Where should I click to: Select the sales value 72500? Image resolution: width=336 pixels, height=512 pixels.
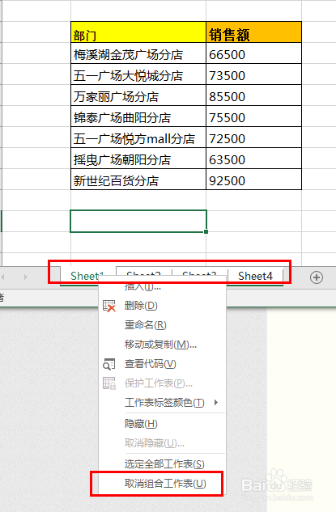[253, 138]
